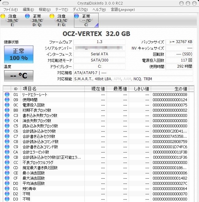Click status icon of row C4
The height and width of the screenshot is (202, 199).
(x=7, y=121)
